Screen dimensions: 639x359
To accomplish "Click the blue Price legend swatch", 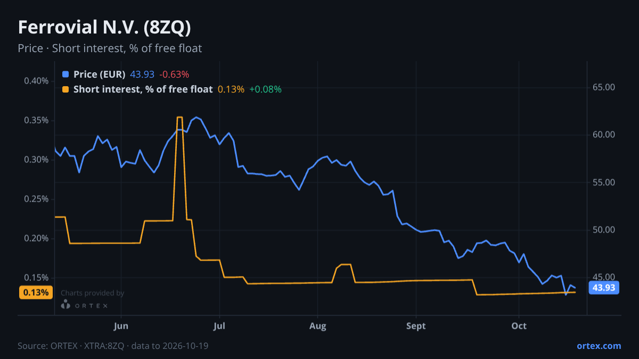I will coord(65,74).
